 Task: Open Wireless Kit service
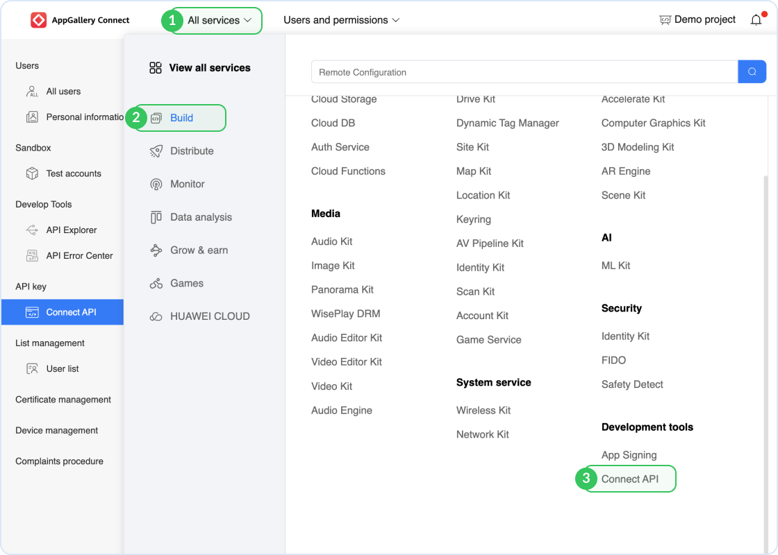(483, 410)
